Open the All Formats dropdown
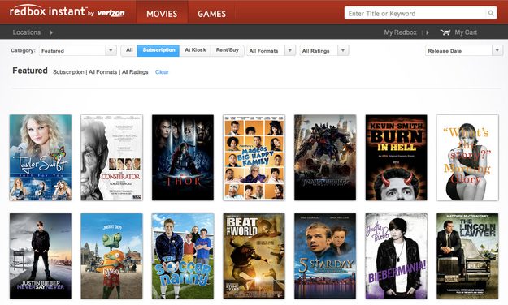Screen dimensions: 508x305 click(271, 50)
